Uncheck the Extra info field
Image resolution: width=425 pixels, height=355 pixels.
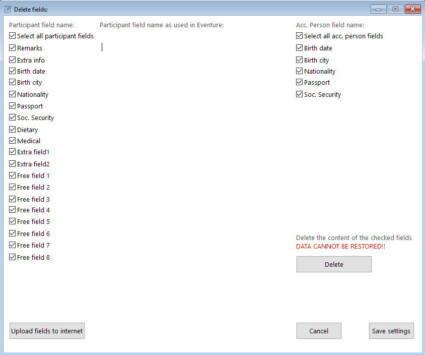coord(13,60)
